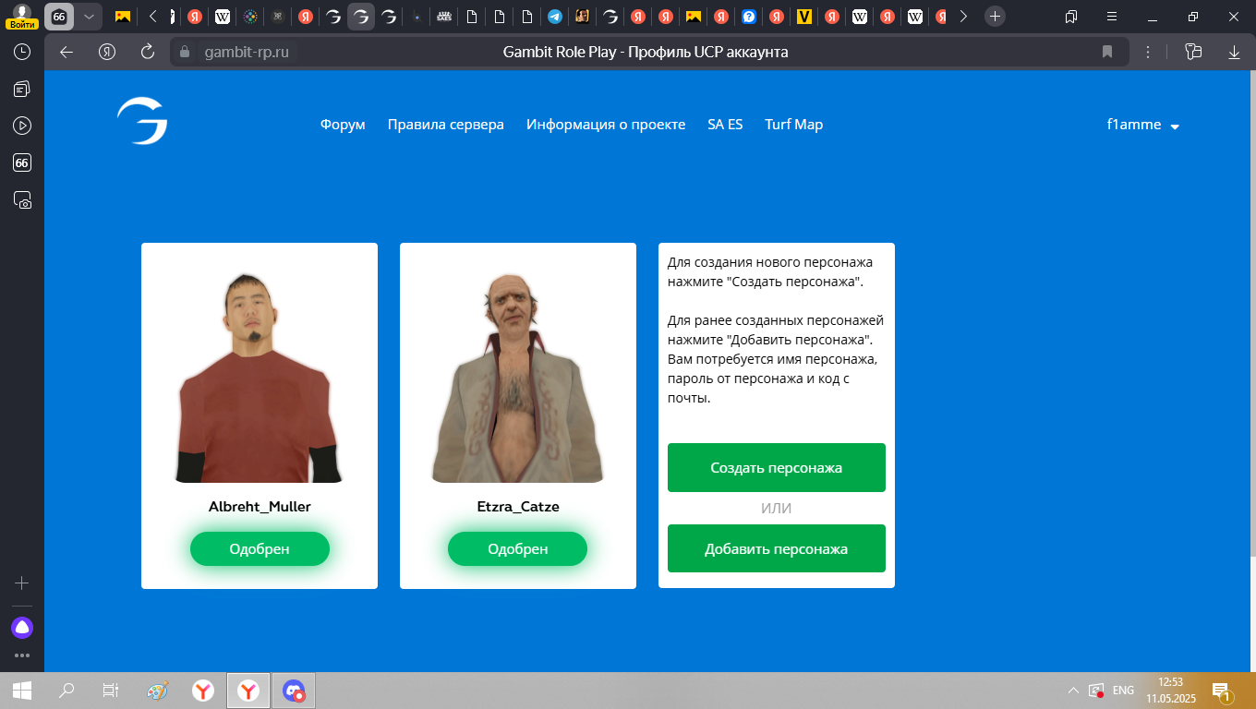This screenshot has height=709, width=1256.
Task: Show hidden system tray icons
Action: (1073, 690)
